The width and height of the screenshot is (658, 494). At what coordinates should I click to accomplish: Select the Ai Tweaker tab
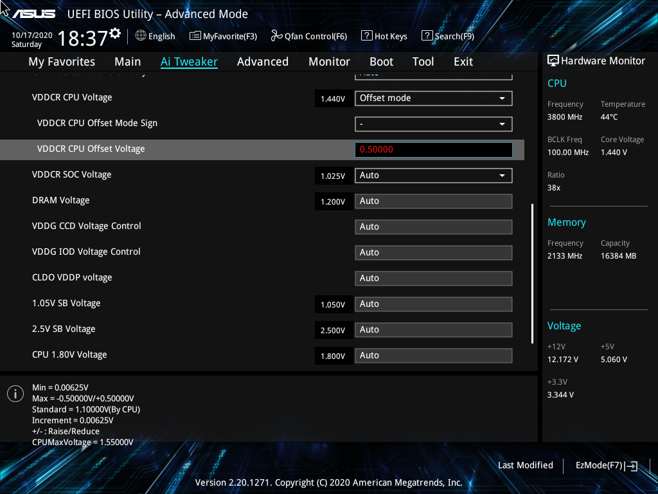[x=190, y=62]
